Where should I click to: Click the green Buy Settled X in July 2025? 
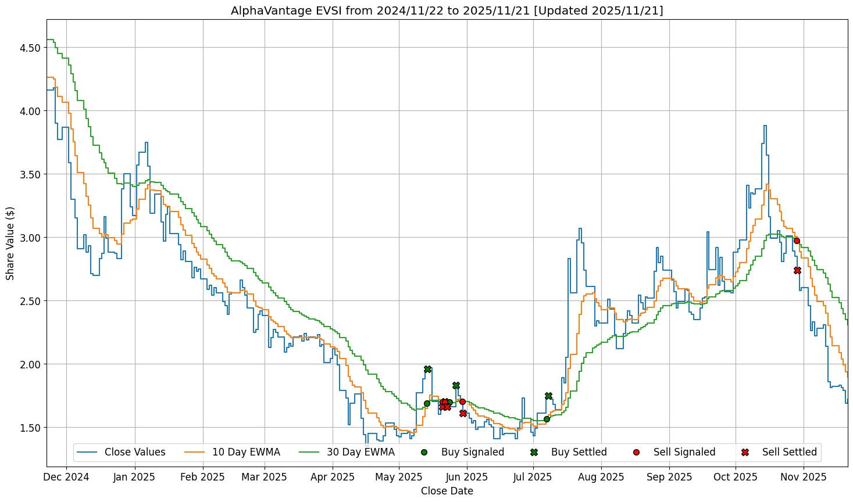(548, 396)
